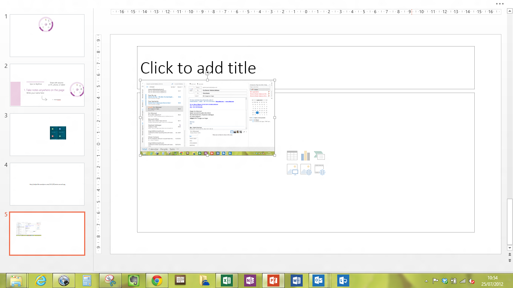Select slide 2 thumbnail with Take notes text
513x288 pixels.
coord(47,85)
